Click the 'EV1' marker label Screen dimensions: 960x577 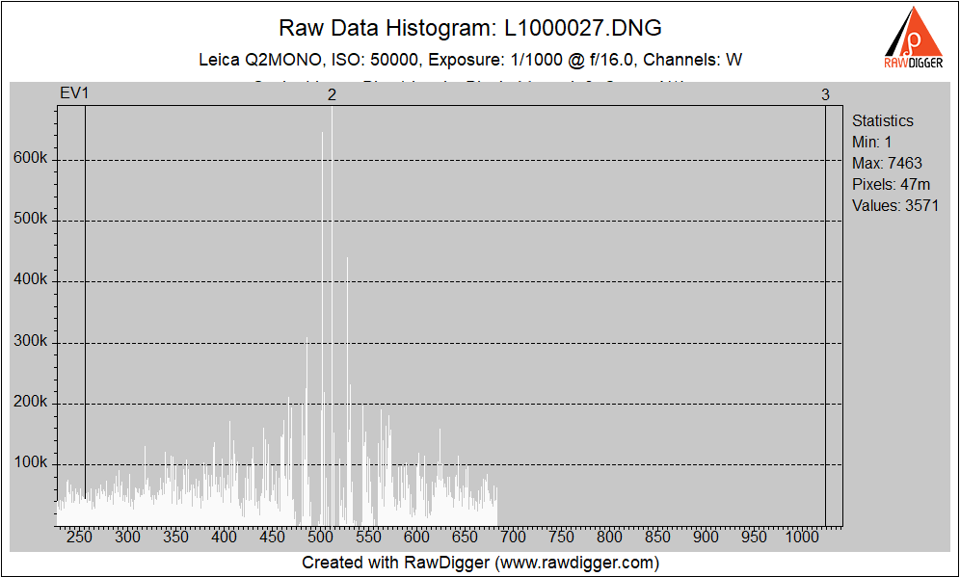coord(74,93)
